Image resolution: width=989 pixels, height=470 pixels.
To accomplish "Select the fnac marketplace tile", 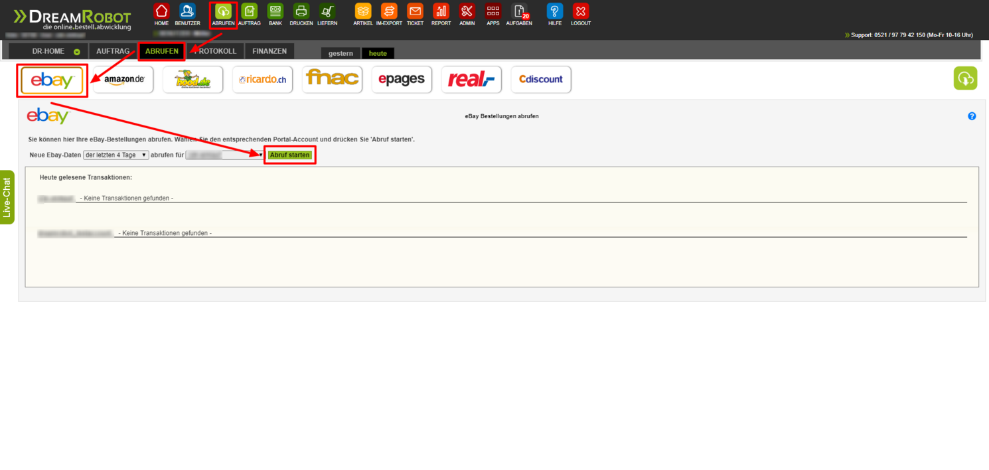I will pos(333,80).
